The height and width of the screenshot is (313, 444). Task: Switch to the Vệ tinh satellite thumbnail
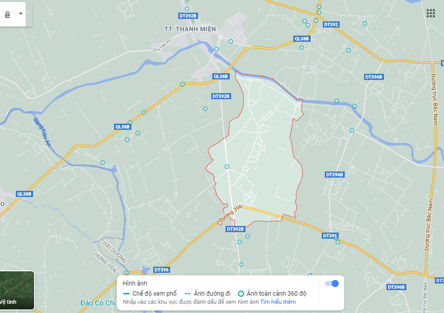17,291
